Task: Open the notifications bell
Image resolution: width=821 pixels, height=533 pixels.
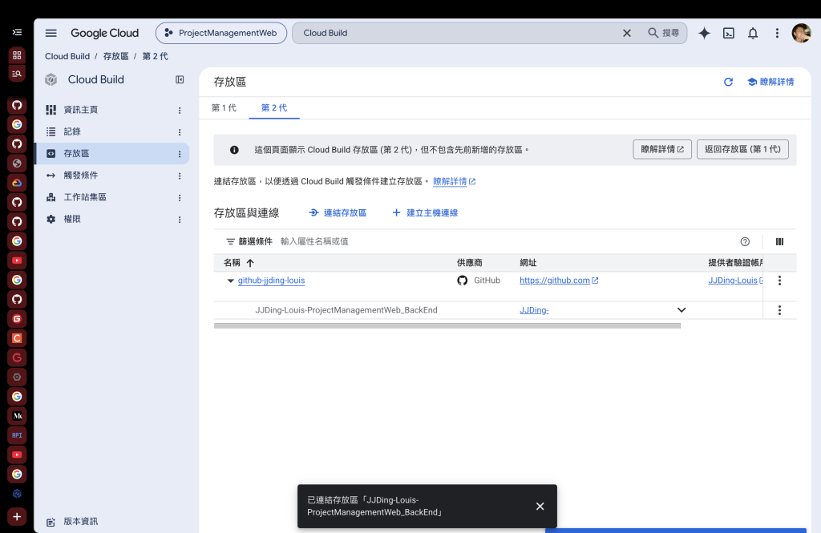Action: tap(752, 33)
